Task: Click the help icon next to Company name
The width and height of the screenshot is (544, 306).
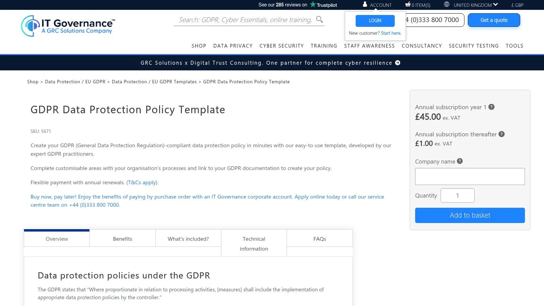Action: (460, 161)
